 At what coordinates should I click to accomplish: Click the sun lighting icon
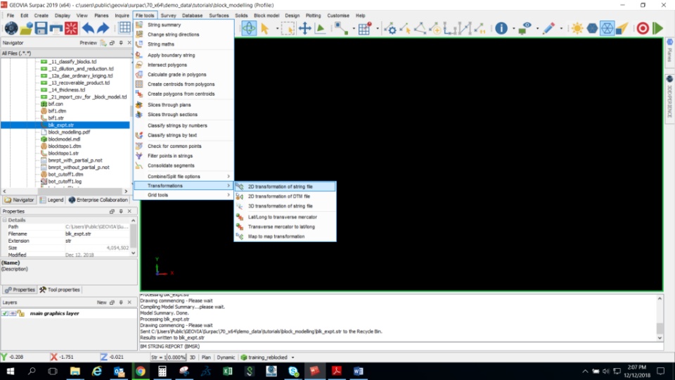577,28
